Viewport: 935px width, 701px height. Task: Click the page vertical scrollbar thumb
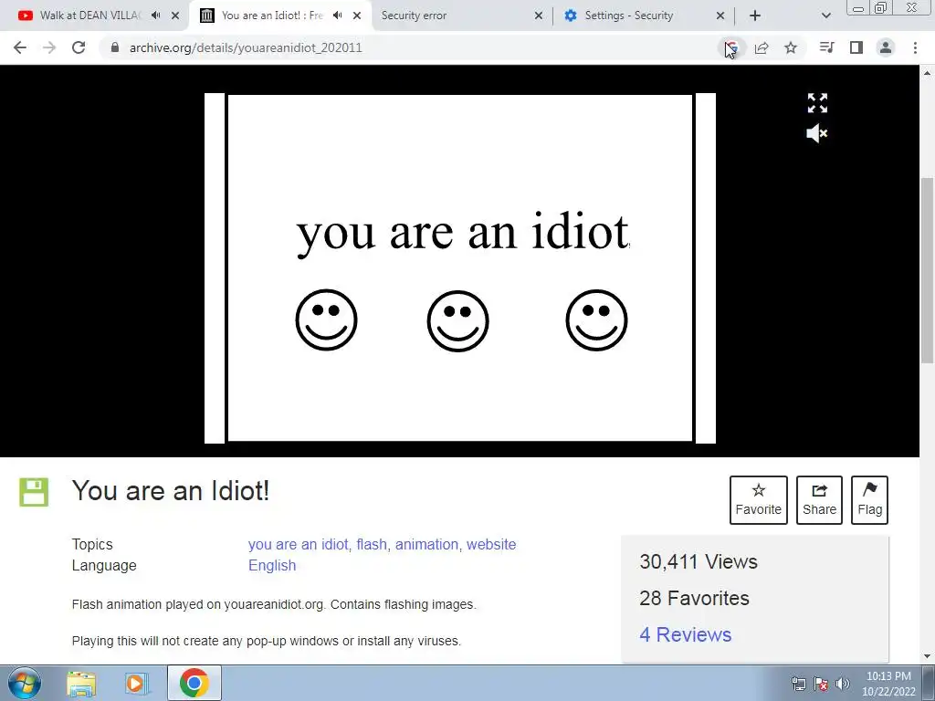coord(928,269)
